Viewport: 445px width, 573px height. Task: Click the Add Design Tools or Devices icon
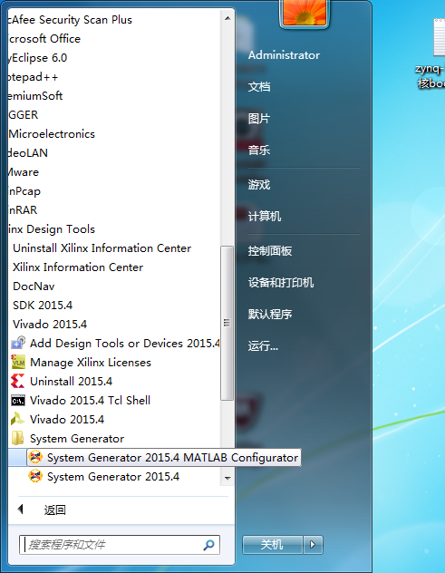(18, 343)
